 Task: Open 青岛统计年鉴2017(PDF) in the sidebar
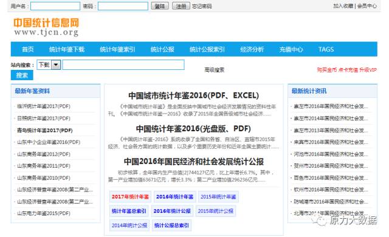point(44,131)
